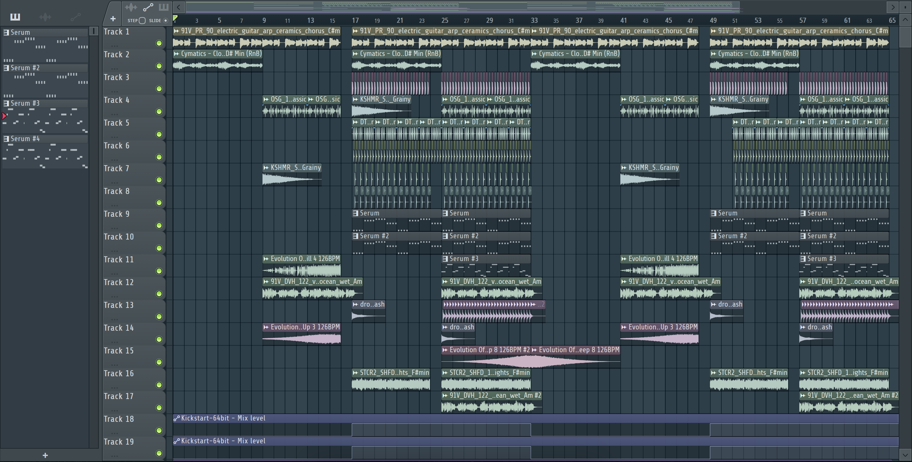Open the menu of the Evolution Of..eep 8 126BPM clip
The width and height of the screenshot is (912, 462).
(534, 350)
